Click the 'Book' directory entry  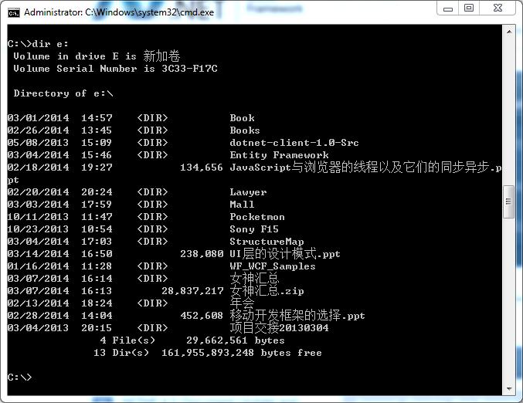[x=242, y=118]
